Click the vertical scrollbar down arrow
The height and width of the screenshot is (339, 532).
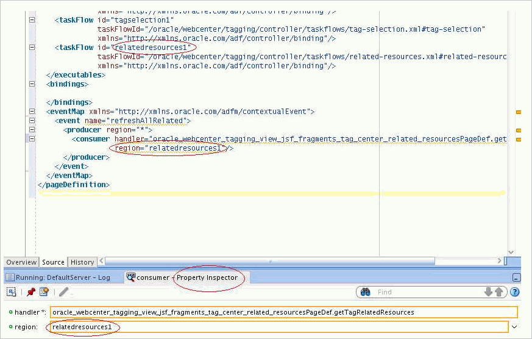pos(511,252)
